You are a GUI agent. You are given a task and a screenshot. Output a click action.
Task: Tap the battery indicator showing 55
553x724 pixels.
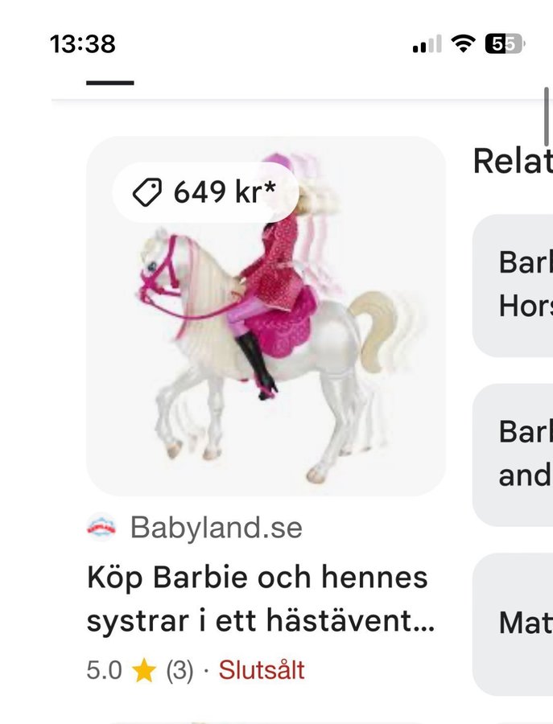pos(505,44)
